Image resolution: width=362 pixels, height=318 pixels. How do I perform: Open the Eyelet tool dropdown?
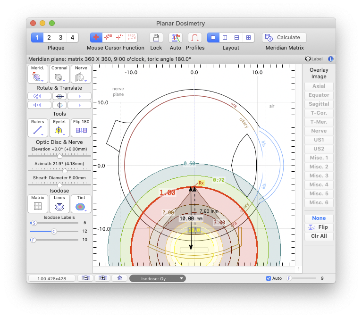tap(59, 127)
